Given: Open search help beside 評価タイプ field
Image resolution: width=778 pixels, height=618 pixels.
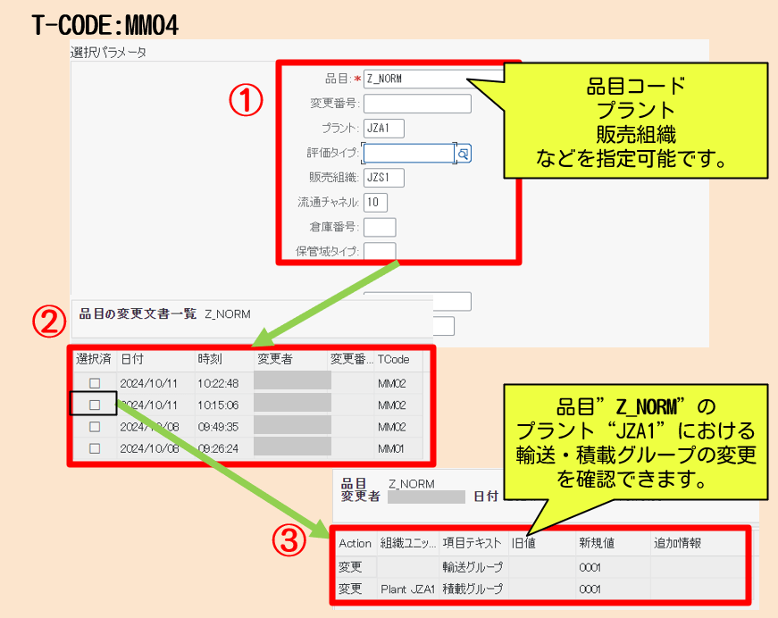Looking at the screenshot, I should pyautogui.click(x=464, y=154).
